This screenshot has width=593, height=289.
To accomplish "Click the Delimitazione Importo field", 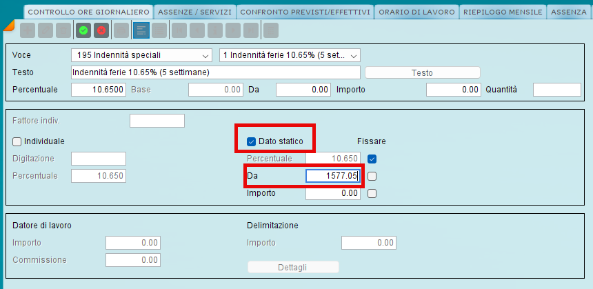I will coord(369,243).
